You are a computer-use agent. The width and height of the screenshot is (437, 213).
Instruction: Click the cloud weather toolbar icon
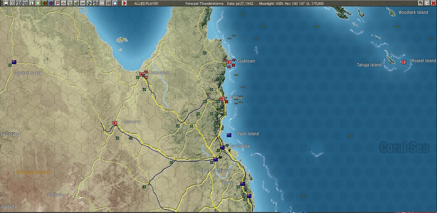(x=115, y=3)
